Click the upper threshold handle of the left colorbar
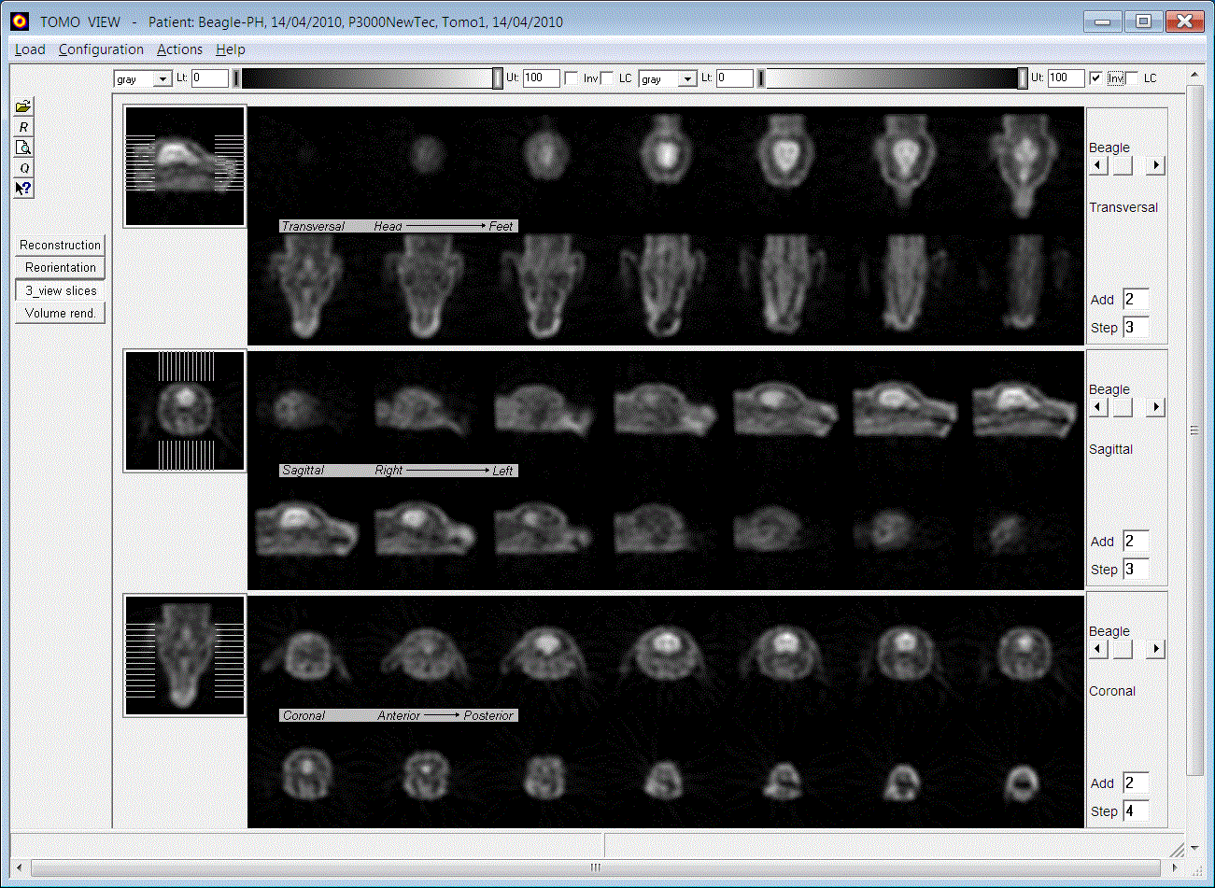This screenshot has height=888, width=1215. click(497, 78)
